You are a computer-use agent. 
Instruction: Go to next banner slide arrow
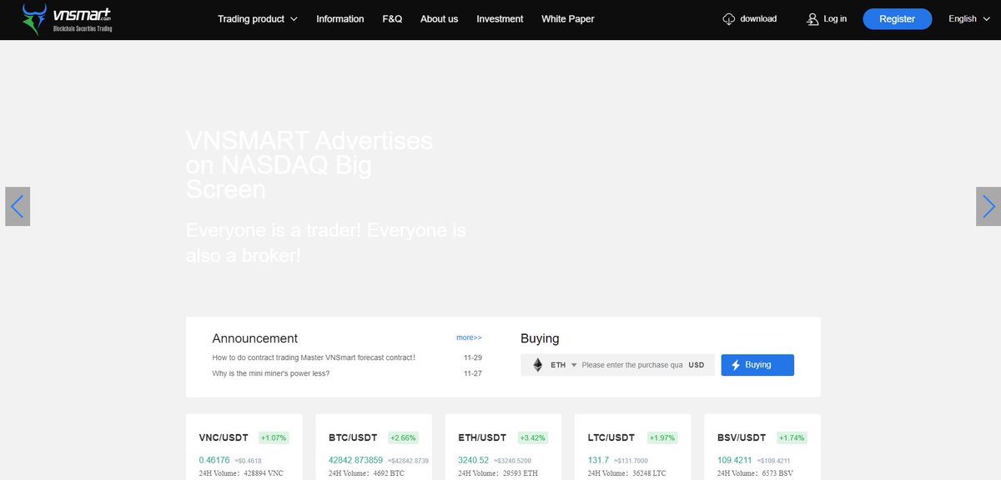pyautogui.click(x=988, y=206)
